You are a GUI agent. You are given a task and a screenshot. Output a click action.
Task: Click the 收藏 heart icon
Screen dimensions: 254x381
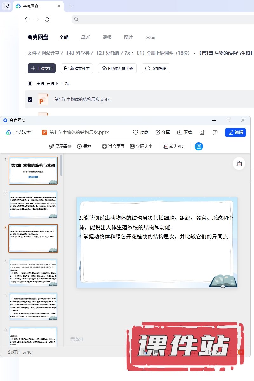click(x=136, y=132)
